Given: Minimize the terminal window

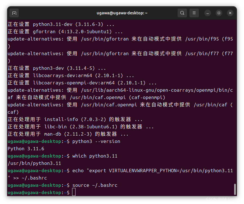Looking at the screenshot, I should click(208, 13).
